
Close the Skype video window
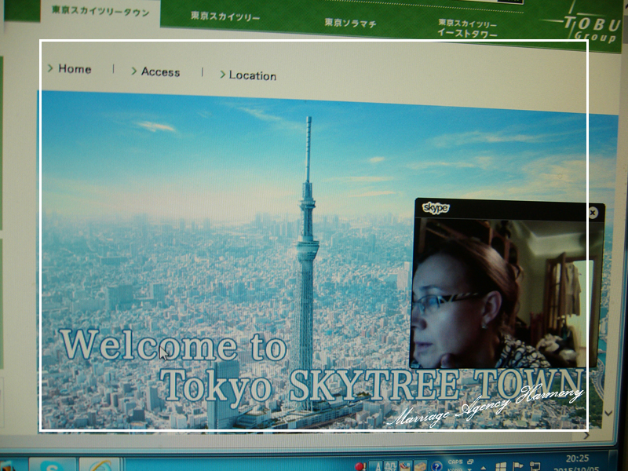click(593, 213)
